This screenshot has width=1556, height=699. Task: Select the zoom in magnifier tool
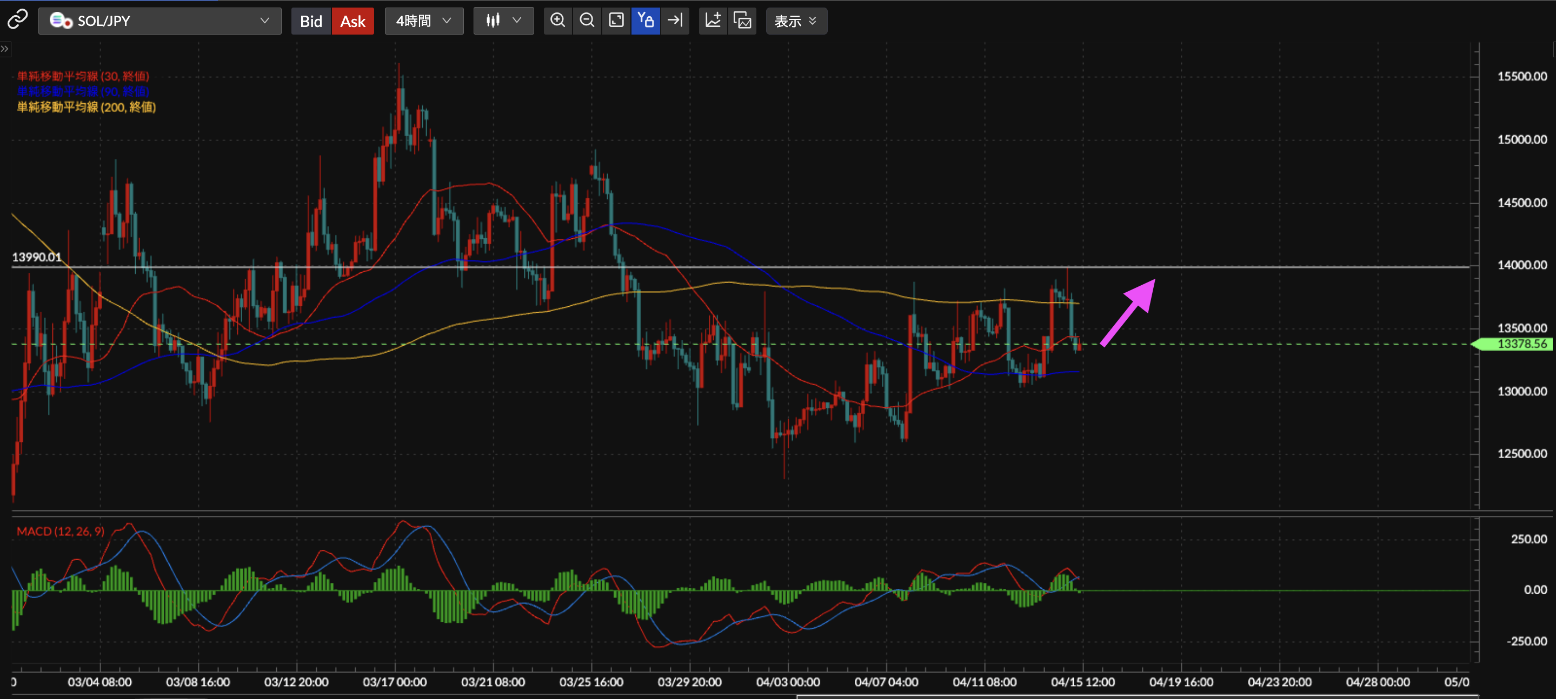557,21
